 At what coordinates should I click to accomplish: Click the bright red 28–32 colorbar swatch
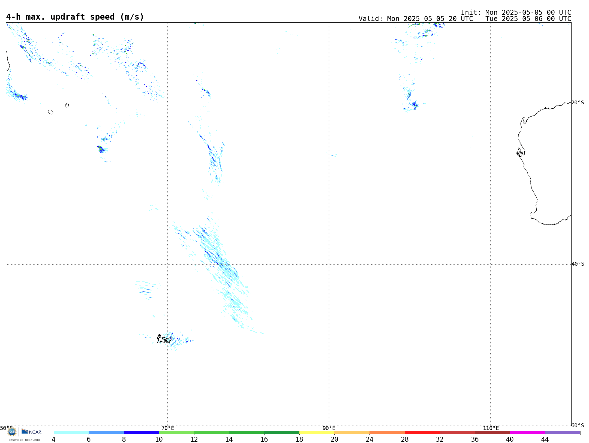[x=422, y=432]
